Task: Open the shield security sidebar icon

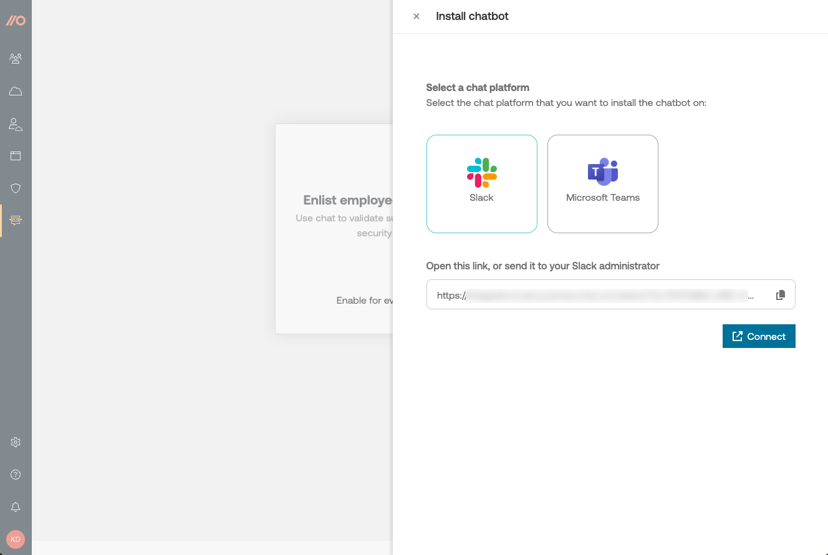Action: pos(16,188)
